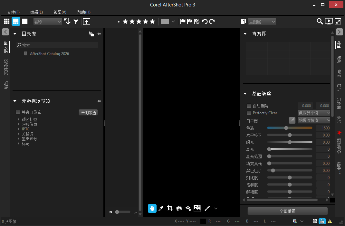345x226 pixels.
Task: Open the 名称 sort dropdown
Action: 48,22
